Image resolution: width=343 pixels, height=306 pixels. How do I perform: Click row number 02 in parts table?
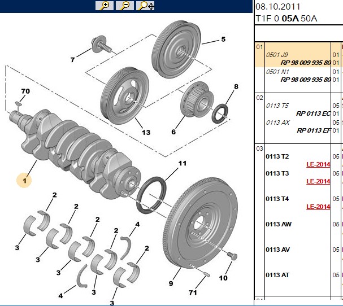click(259, 98)
